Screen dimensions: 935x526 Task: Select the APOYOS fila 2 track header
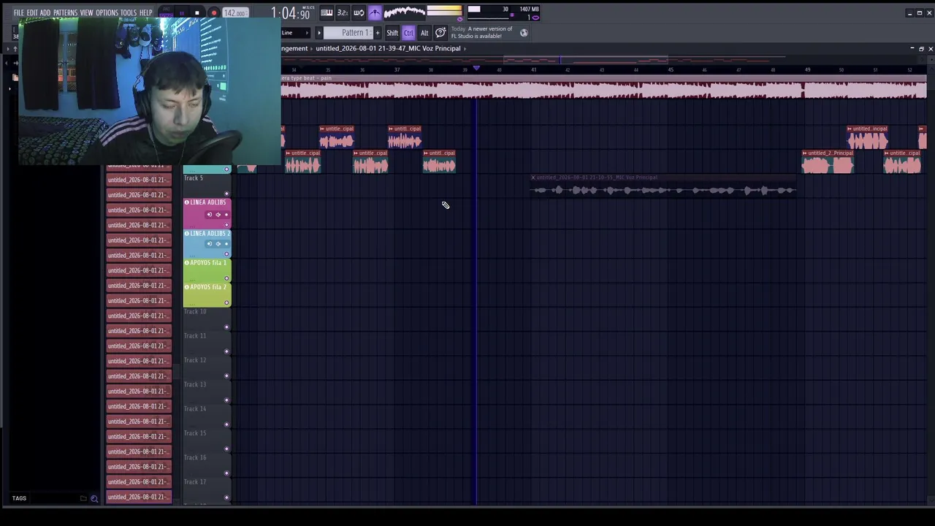pos(207,294)
